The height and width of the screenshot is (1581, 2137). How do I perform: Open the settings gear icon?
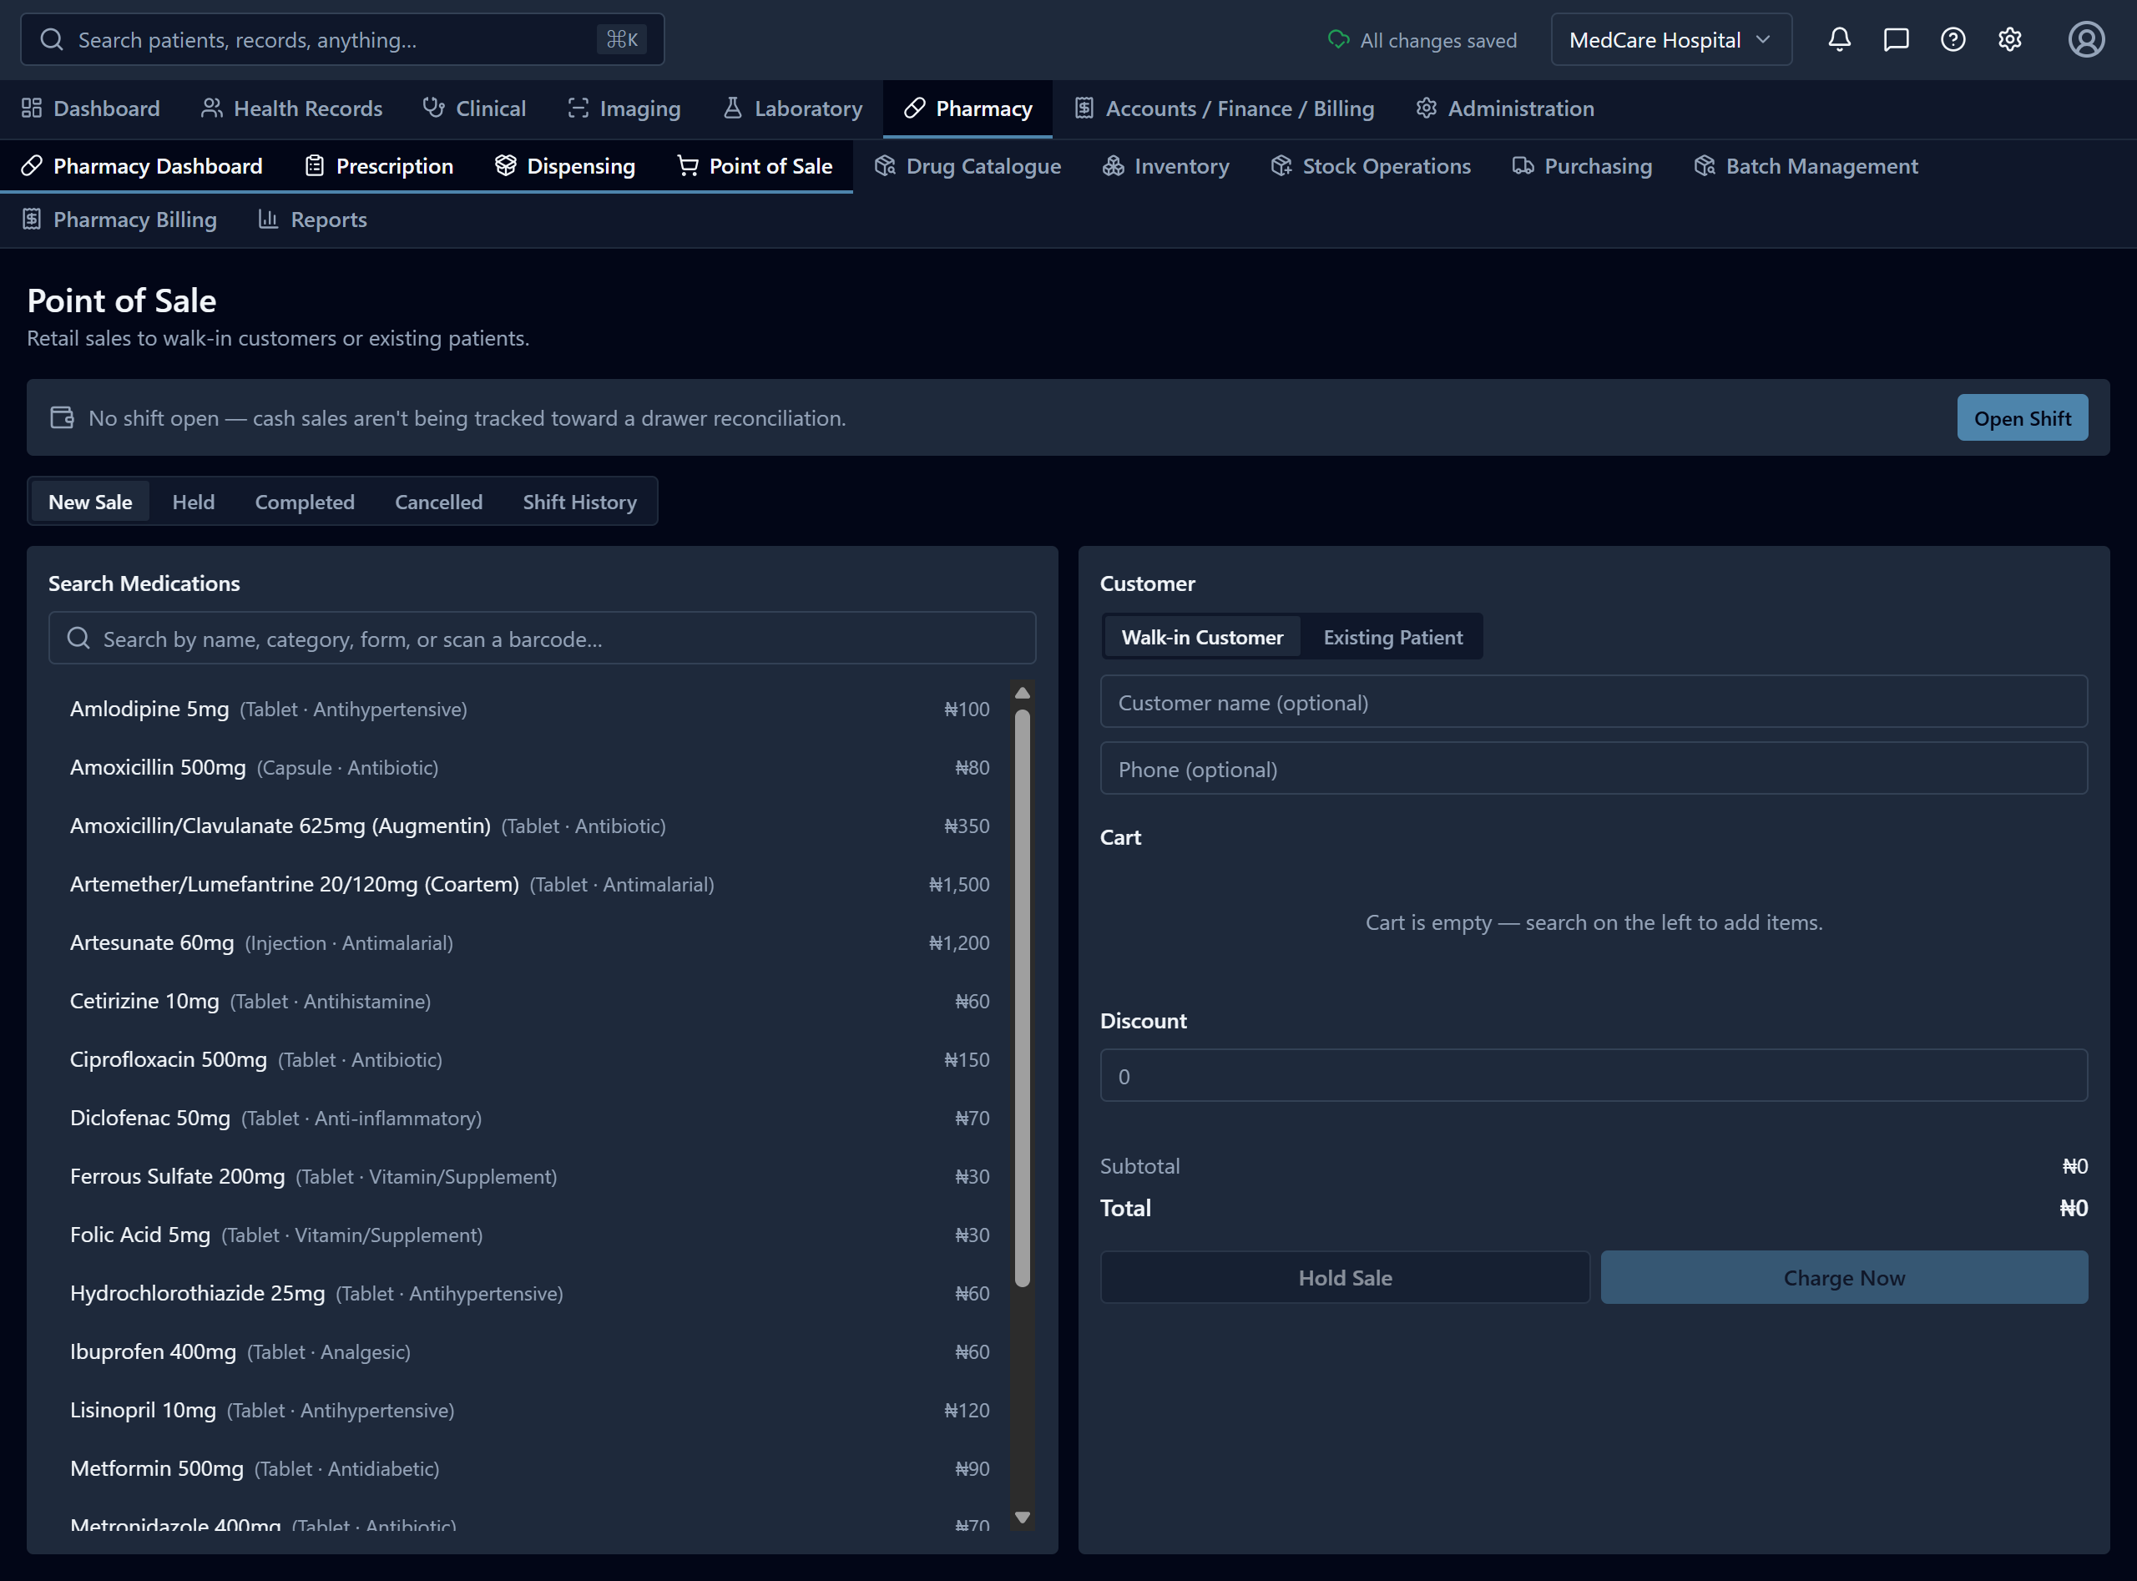coord(2010,39)
